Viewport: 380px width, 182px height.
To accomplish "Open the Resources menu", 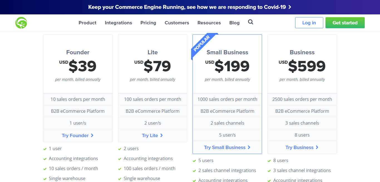I will 209,23.
